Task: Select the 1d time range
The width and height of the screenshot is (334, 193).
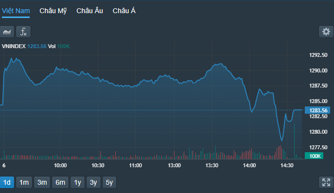Action: pyautogui.click(x=7, y=182)
